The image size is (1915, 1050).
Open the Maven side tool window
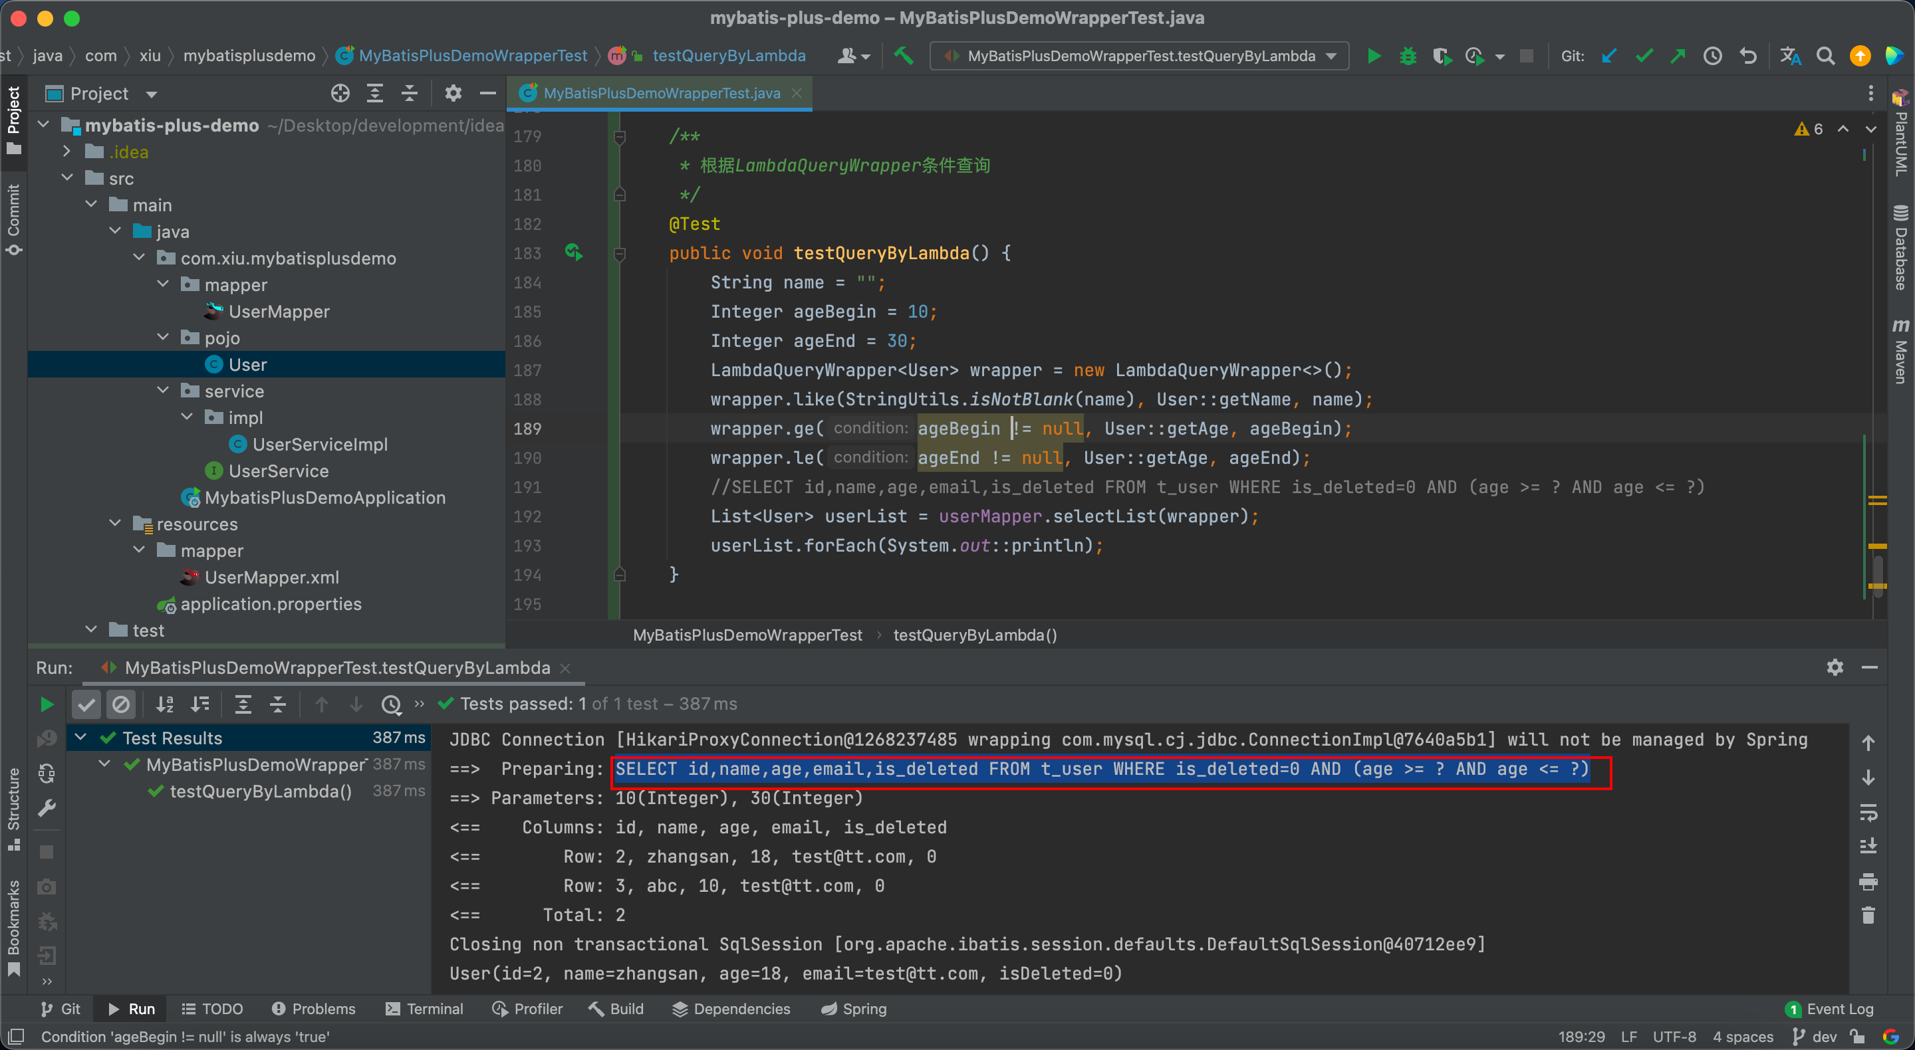(x=1900, y=352)
